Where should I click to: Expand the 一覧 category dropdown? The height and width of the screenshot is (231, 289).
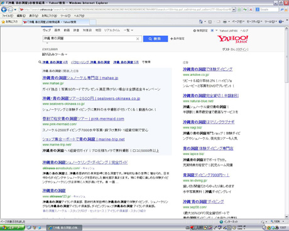(128, 30)
